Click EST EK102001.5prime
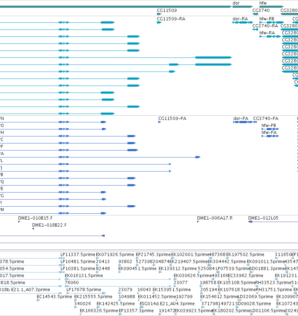Image resolution: width=298 pixels, height=316 pixels. [x=190, y=255]
